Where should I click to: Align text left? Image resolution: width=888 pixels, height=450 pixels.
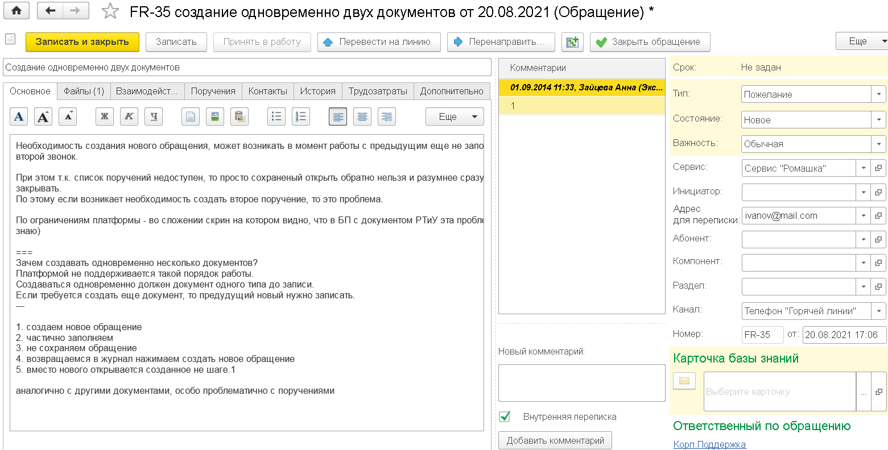pyautogui.click(x=338, y=116)
